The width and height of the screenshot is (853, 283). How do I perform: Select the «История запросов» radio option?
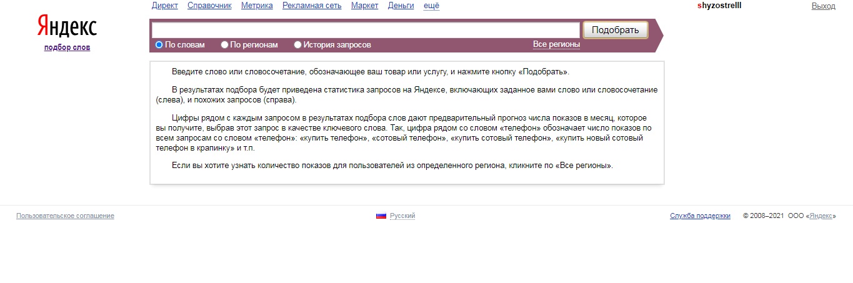point(298,45)
